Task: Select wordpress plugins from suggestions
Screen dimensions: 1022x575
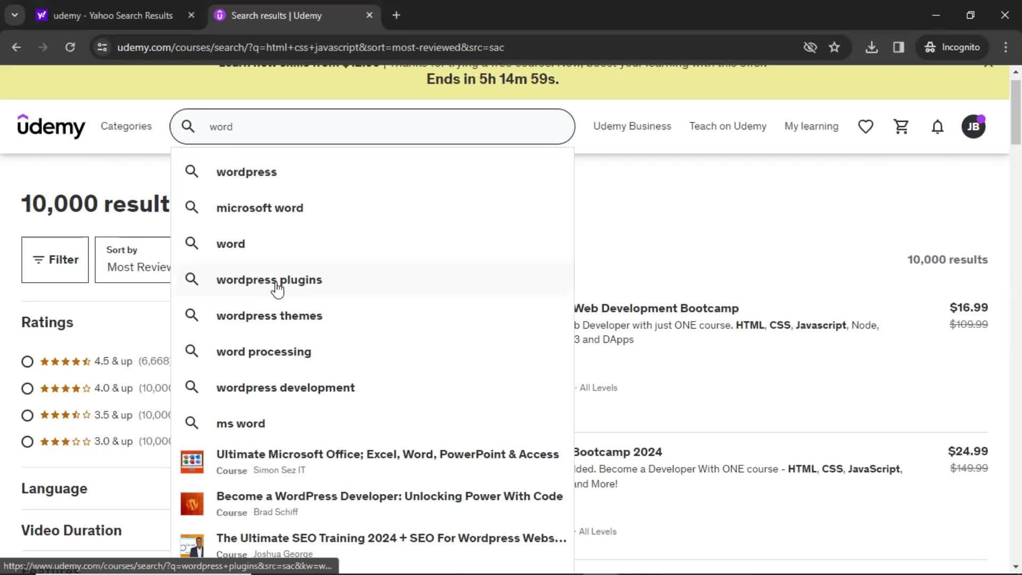Action: pyautogui.click(x=269, y=280)
